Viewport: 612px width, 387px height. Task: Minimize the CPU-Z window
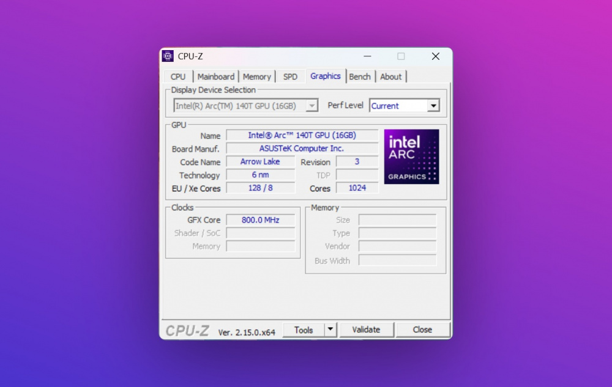click(367, 56)
